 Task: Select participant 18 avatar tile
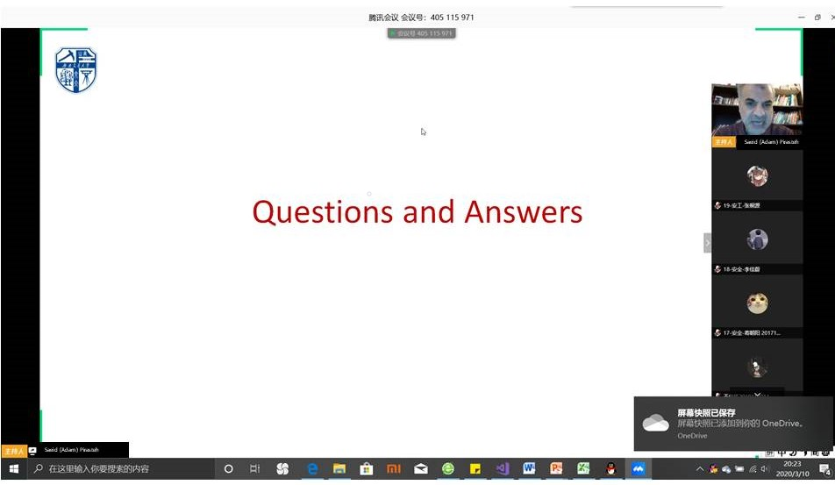tap(757, 239)
